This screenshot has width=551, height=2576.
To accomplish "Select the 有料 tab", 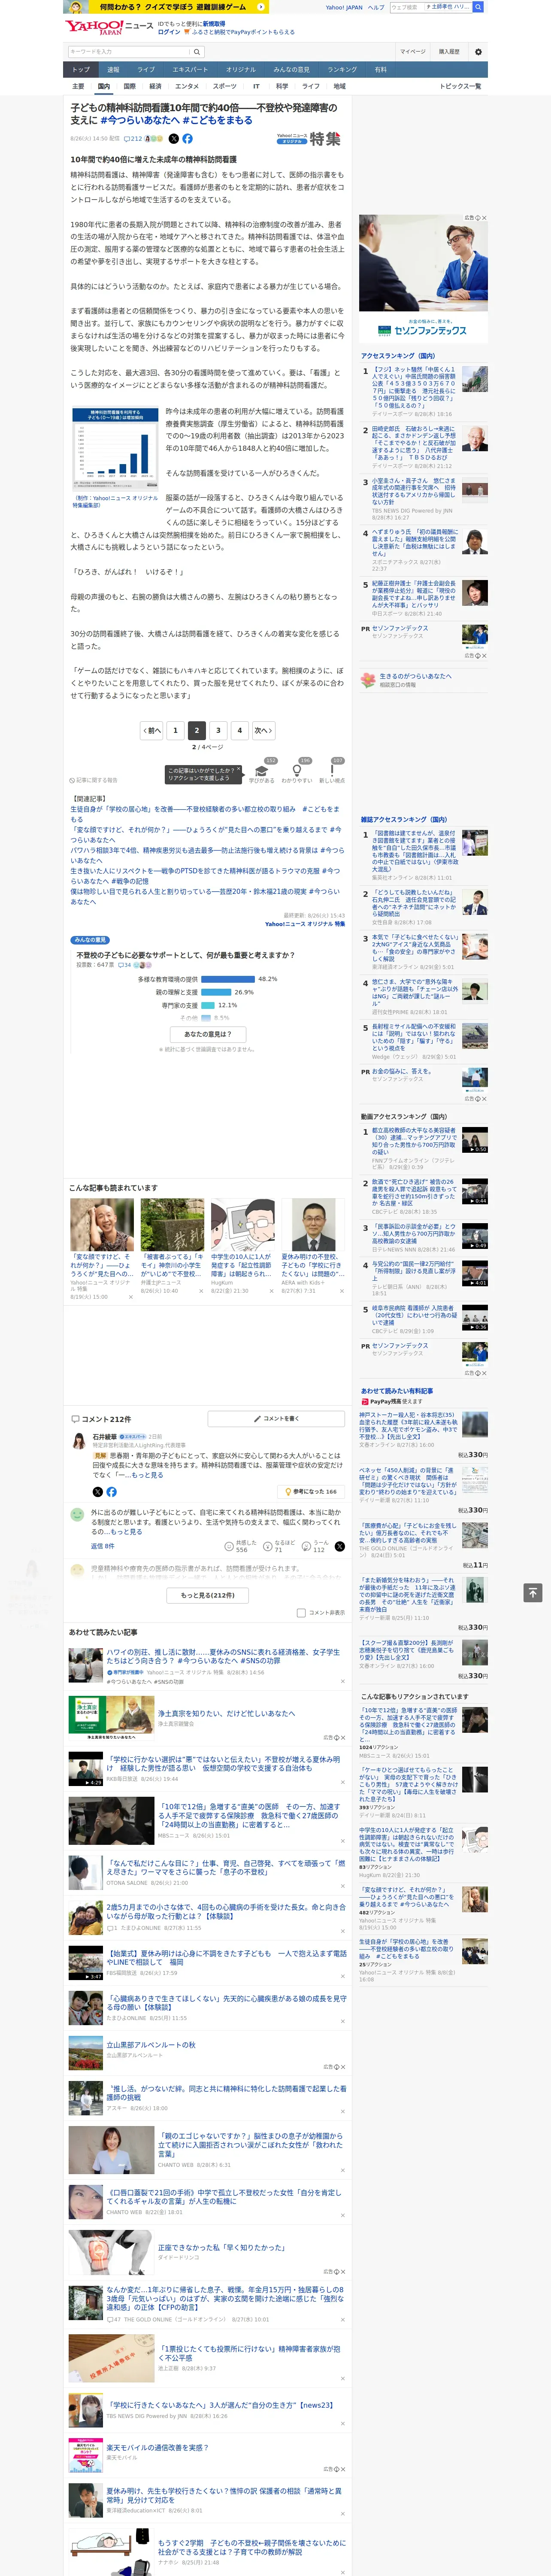I will pyautogui.click(x=380, y=69).
